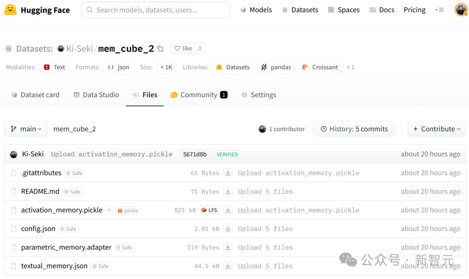The width and height of the screenshot is (469, 279).
Task: Open Pricing in the top navigation
Action: pos(415,10)
